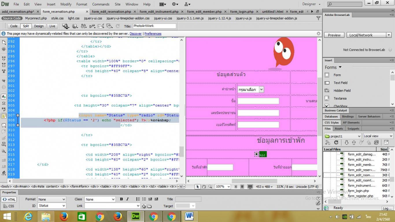The width and height of the screenshot is (395, 222).
Task: Open the Bindings panel tab
Action: pos(348,116)
